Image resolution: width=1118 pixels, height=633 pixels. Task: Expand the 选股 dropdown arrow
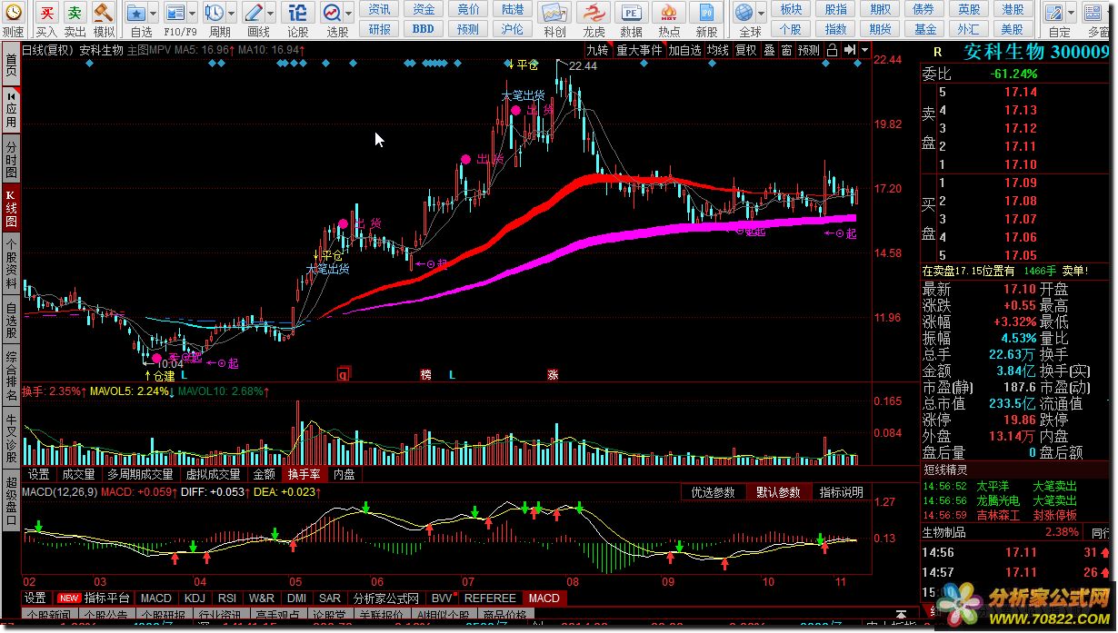[349, 14]
